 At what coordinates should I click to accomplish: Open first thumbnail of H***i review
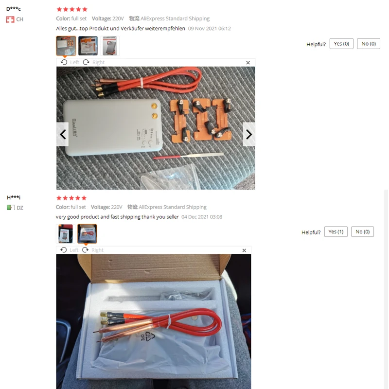click(66, 234)
